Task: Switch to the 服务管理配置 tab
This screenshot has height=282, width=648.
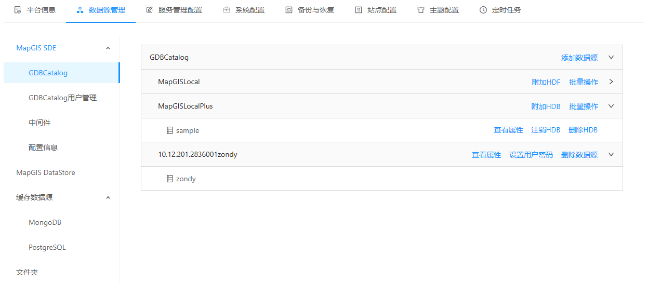Action: tap(174, 10)
